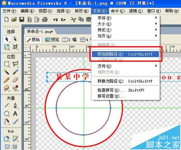Viewport: 181px width, 150px height.
Task: Click the Undo arrow icon
Action: 55,20
